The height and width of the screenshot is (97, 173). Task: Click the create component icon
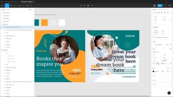(x=85, y=5)
